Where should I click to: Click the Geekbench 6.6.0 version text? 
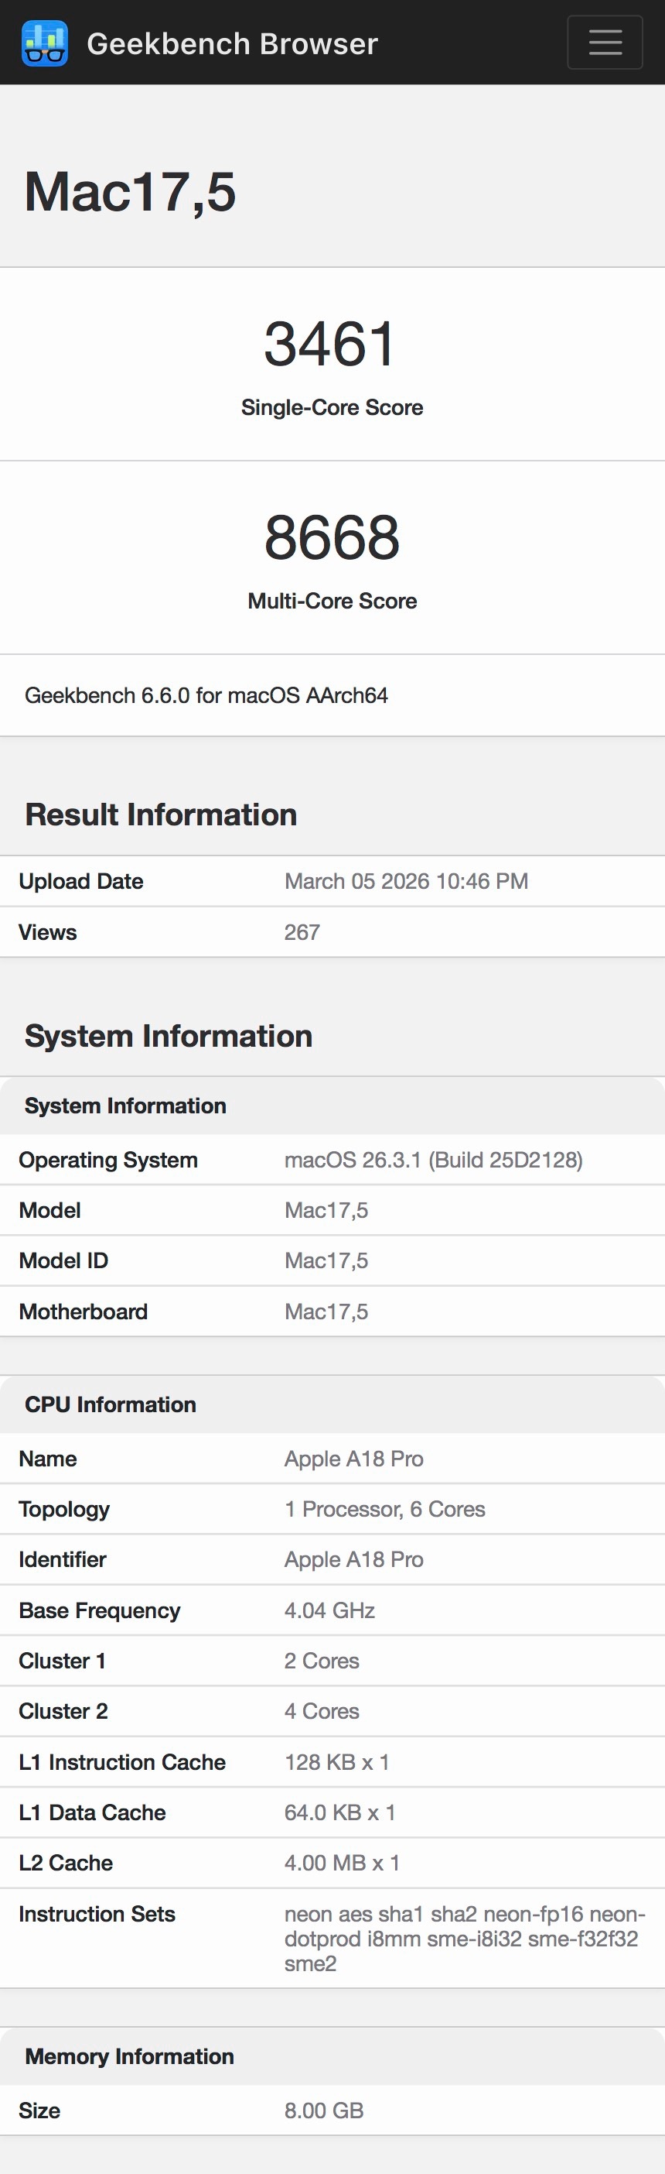coord(206,695)
